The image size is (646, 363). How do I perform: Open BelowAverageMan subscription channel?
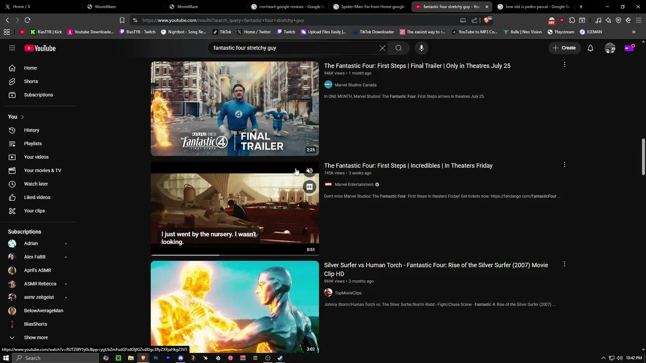[43, 311]
